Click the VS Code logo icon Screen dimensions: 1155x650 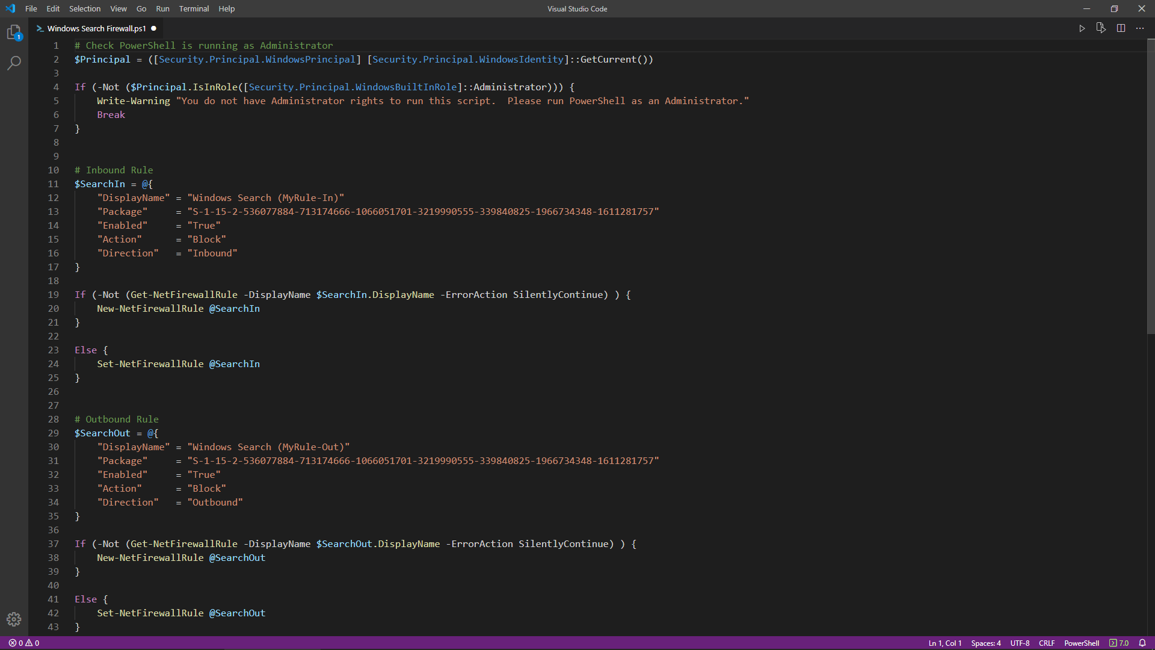pyautogui.click(x=10, y=8)
